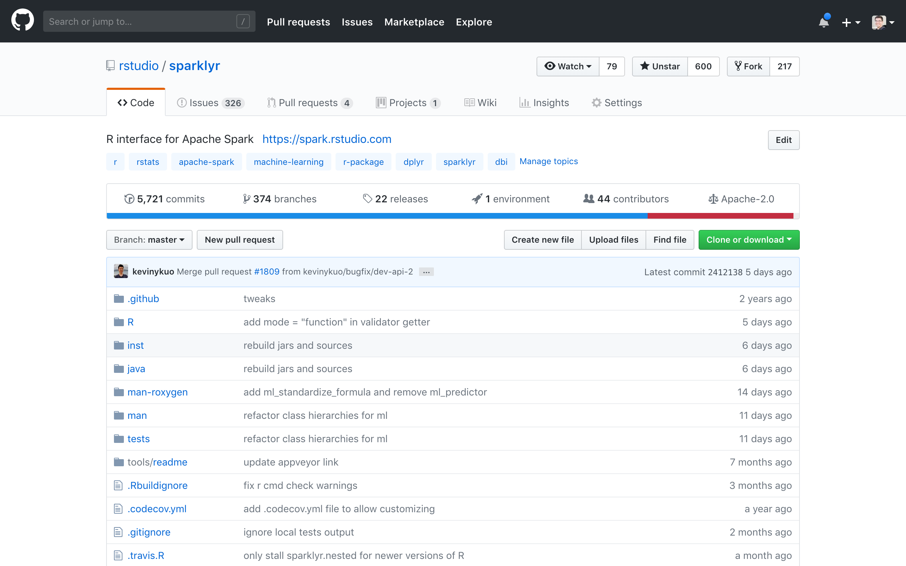Open Marketplace in top navigation
The image size is (906, 566).
414,22
